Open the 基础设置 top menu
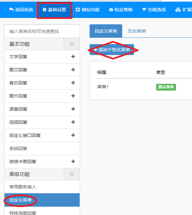Screen dimensions: 192x215 pos(54,10)
